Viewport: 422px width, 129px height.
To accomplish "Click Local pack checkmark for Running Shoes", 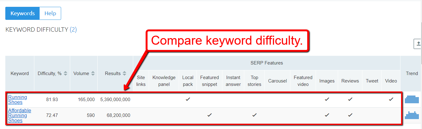I will (188, 99).
